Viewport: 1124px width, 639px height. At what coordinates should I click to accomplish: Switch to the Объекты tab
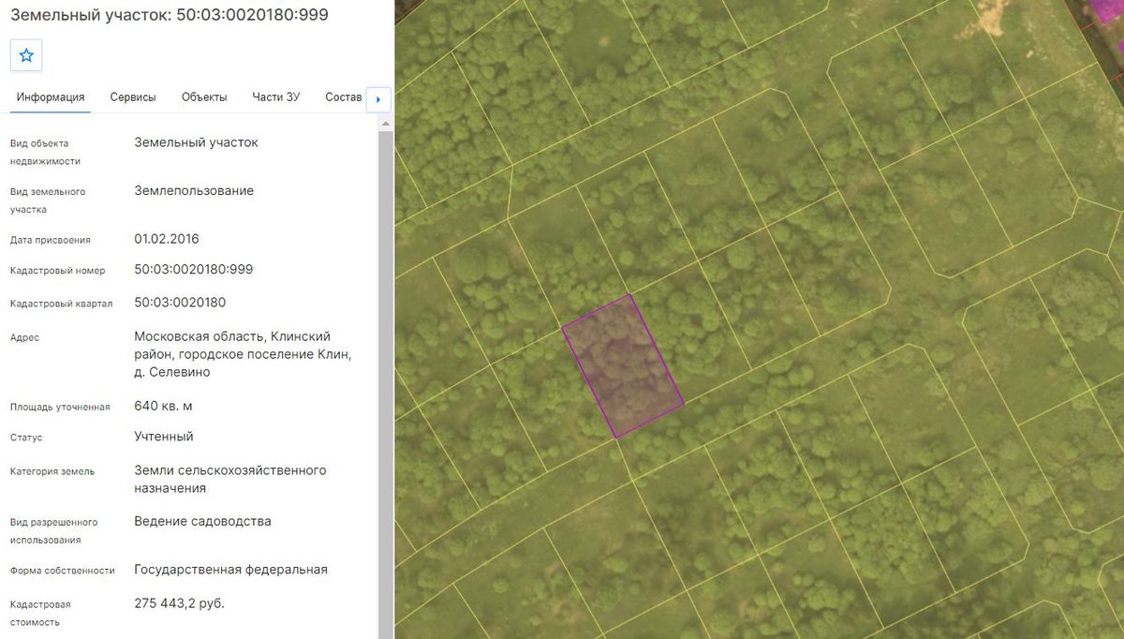tap(204, 97)
